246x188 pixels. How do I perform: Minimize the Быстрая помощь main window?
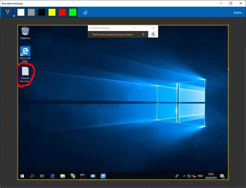point(221,3)
